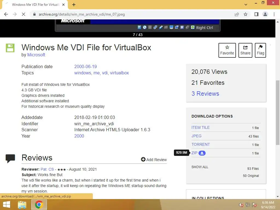Viewport: 280px width, 210px height.
Task: Open the vdi topic link
Action: [x=105, y=73]
